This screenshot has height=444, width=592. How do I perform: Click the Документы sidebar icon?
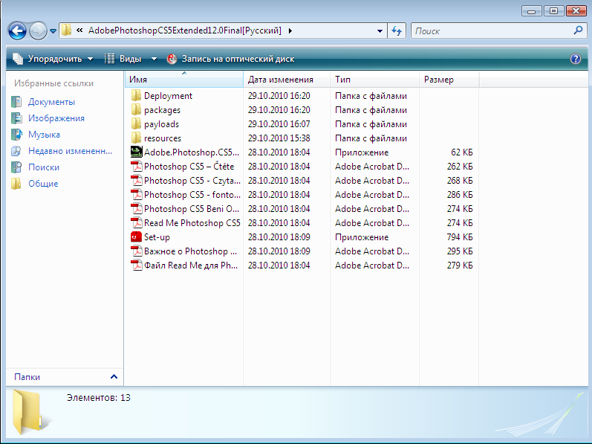16,102
